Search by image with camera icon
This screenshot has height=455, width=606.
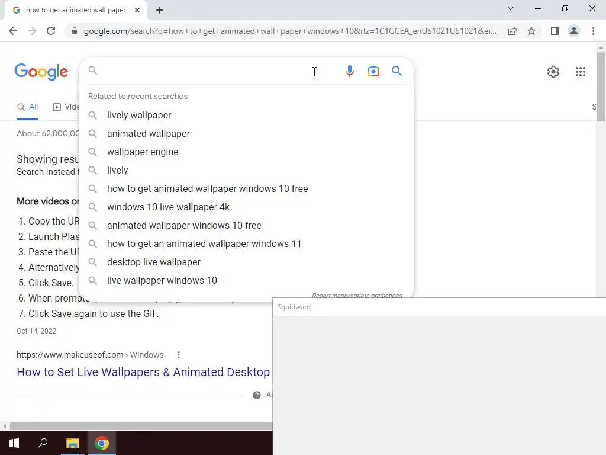pos(373,71)
